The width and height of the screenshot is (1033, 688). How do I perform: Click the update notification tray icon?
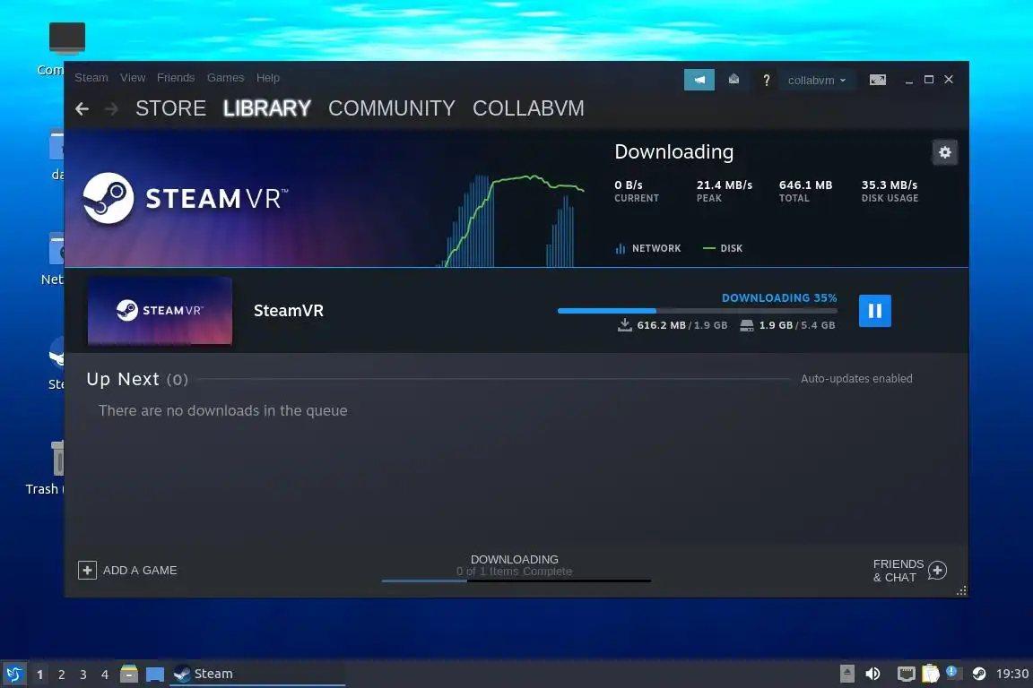pyautogui.click(x=952, y=672)
